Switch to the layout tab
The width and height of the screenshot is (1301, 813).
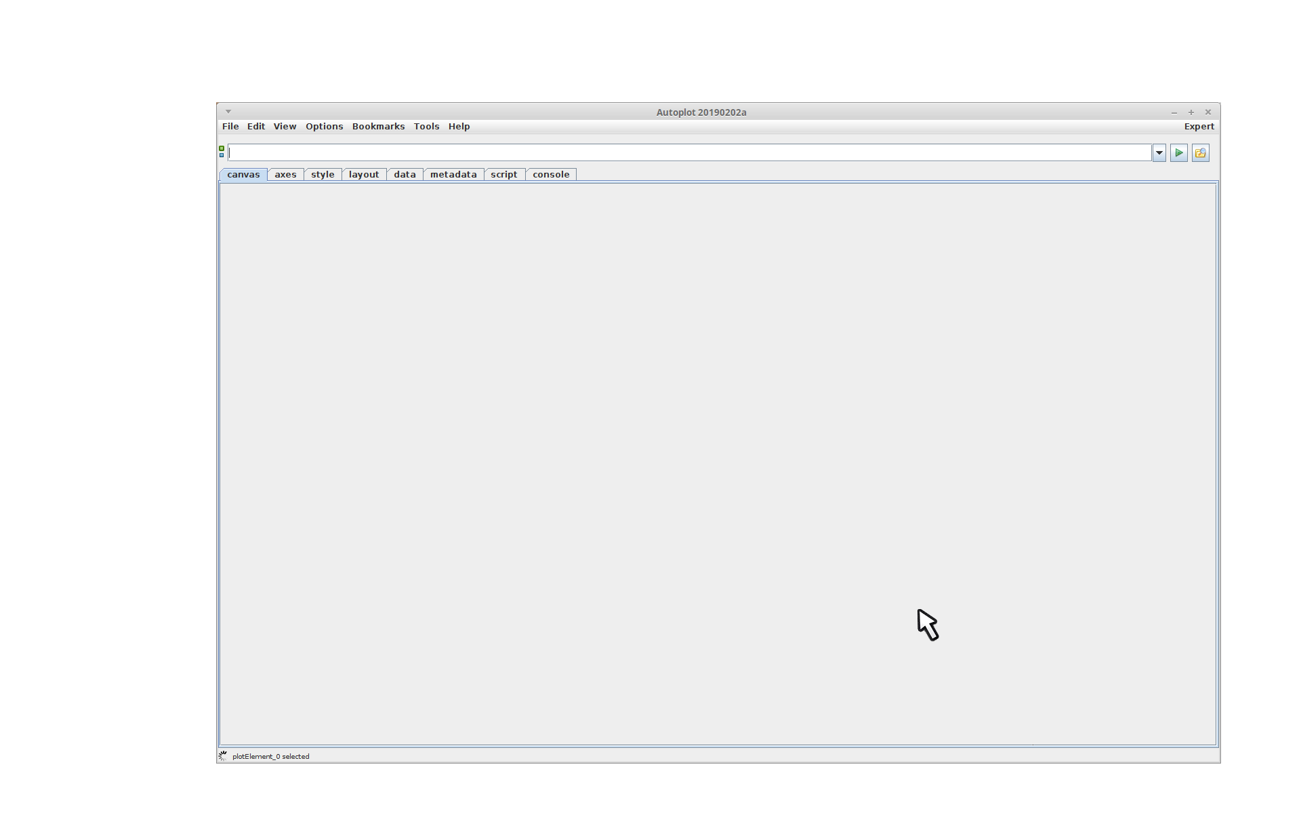(364, 175)
